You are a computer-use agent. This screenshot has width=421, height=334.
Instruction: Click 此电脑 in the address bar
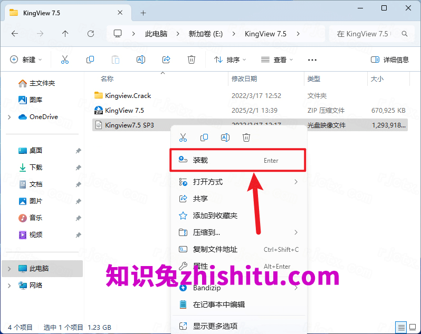tap(156, 34)
